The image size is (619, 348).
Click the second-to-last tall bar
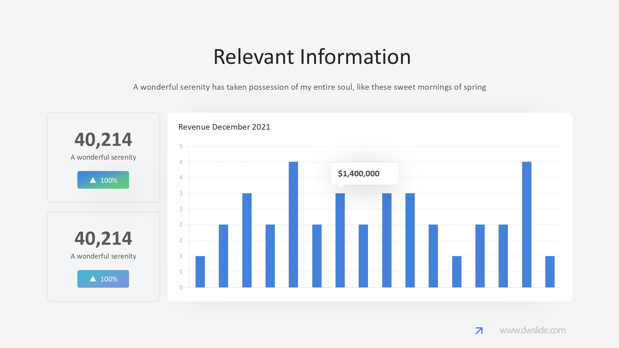tap(526, 224)
